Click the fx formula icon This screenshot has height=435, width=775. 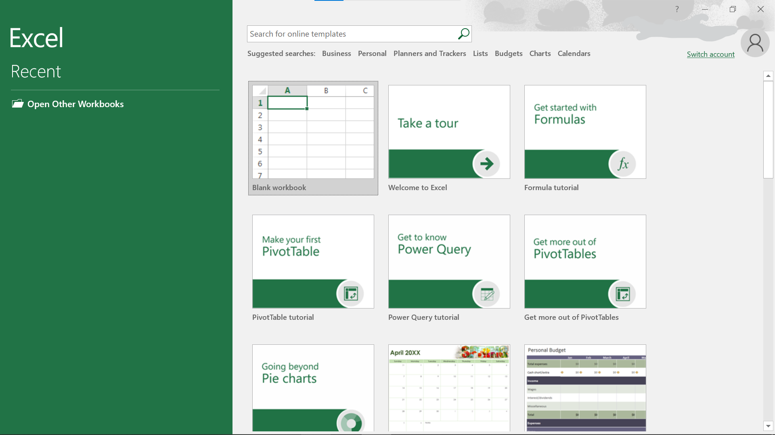(x=622, y=164)
